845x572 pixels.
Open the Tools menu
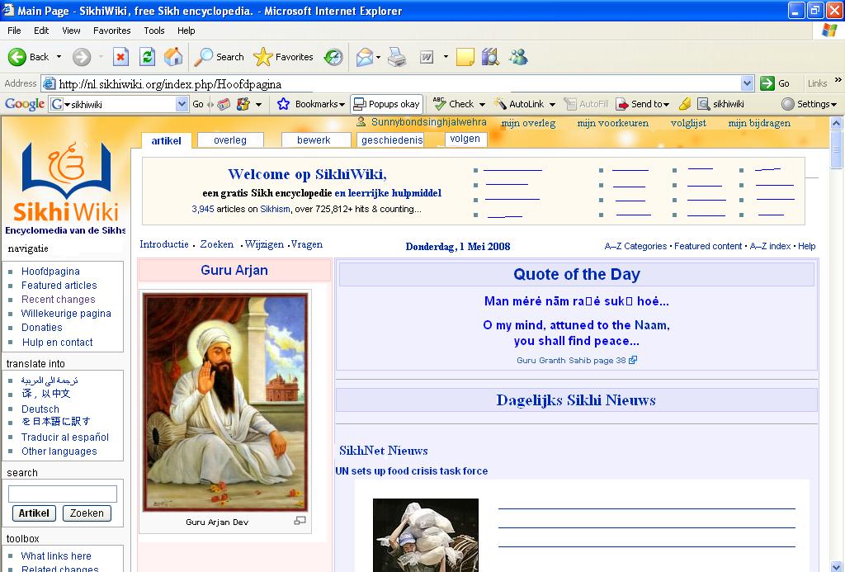click(x=154, y=31)
